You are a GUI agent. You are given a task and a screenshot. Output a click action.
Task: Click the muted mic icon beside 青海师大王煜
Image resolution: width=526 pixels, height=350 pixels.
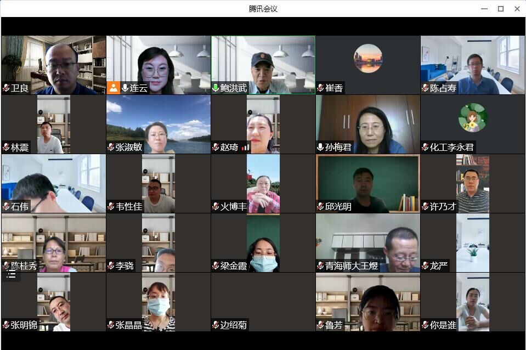click(320, 266)
